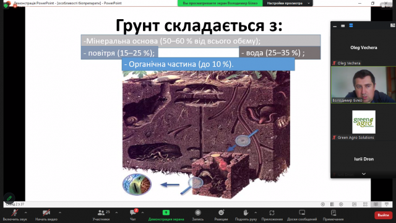396x223 pixels.
Task: Minimize the PowerPoint window
Action: pyautogui.click(x=359, y=3)
